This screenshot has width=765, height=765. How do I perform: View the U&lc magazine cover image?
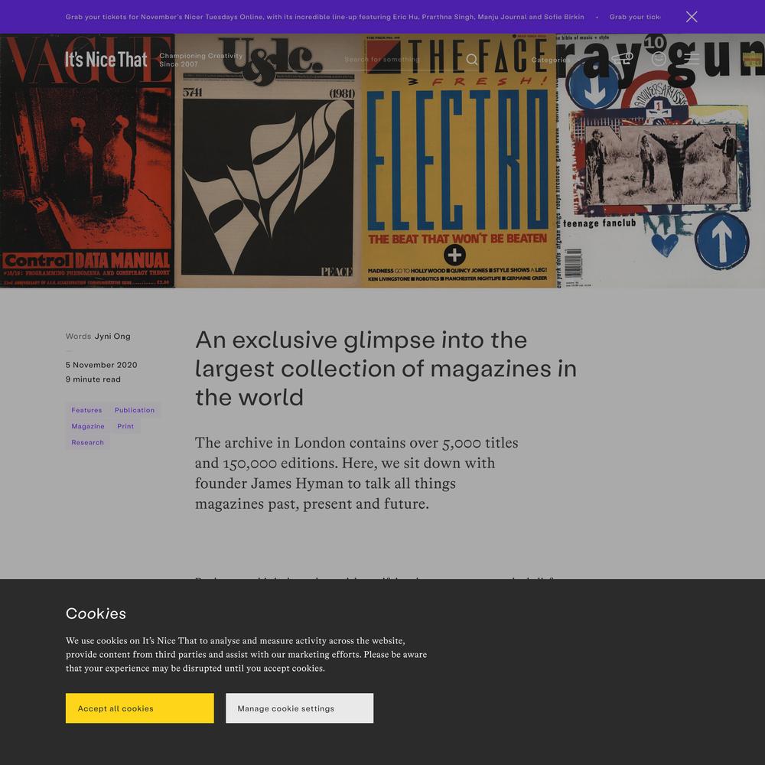point(268,161)
